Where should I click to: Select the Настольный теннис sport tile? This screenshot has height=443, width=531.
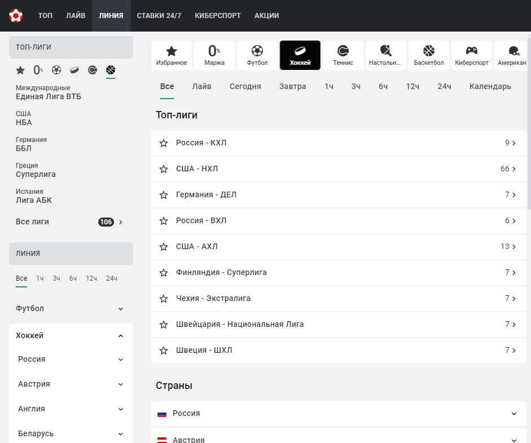point(386,55)
